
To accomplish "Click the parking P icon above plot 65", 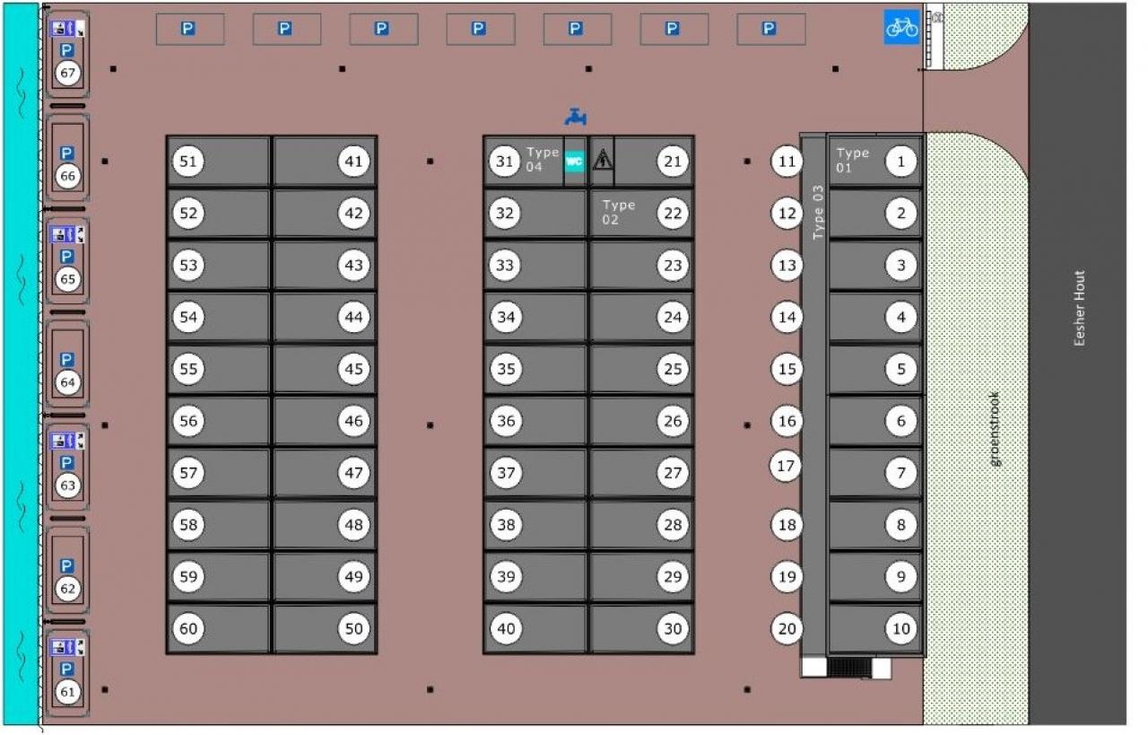I will [x=67, y=257].
